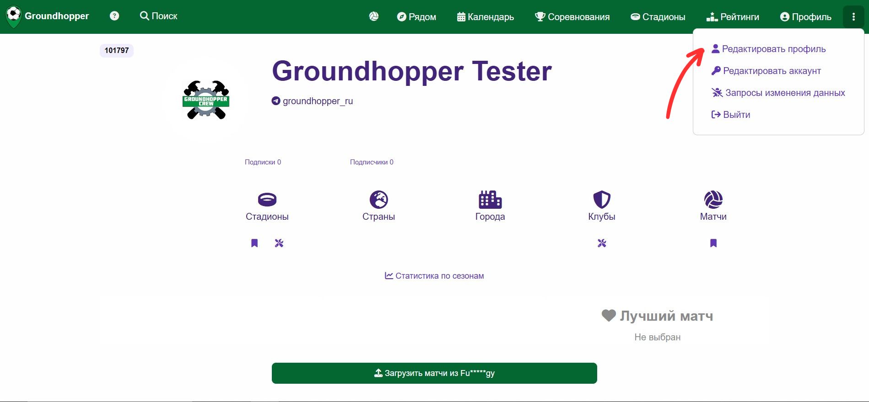Open Поиск search in the navbar

tap(158, 16)
